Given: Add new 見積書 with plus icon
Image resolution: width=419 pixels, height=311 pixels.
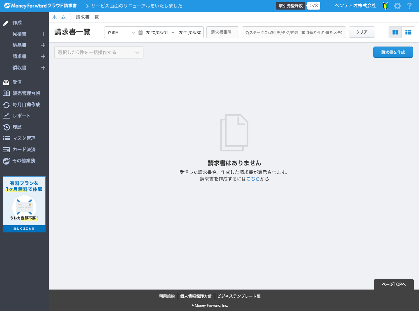Looking at the screenshot, I should click(43, 34).
